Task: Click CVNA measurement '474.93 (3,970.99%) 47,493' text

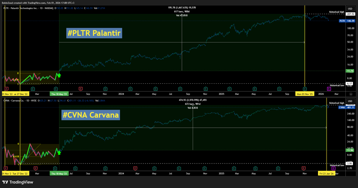Action: click(x=193, y=100)
